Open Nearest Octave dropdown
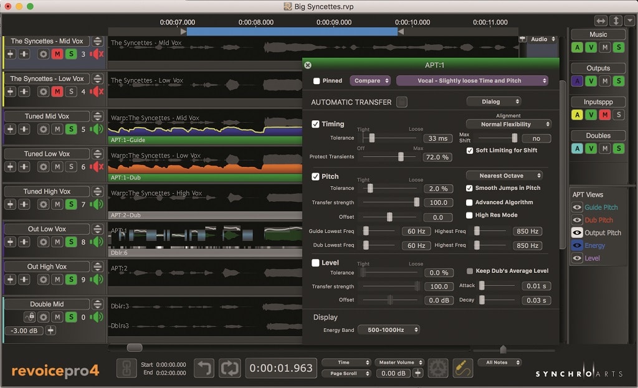638x388 pixels. [x=504, y=175]
